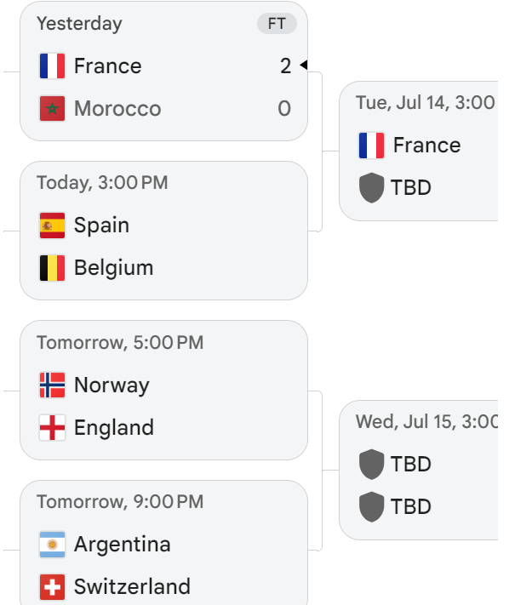Click the England flag icon

pyautogui.click(x=52, y=427)
